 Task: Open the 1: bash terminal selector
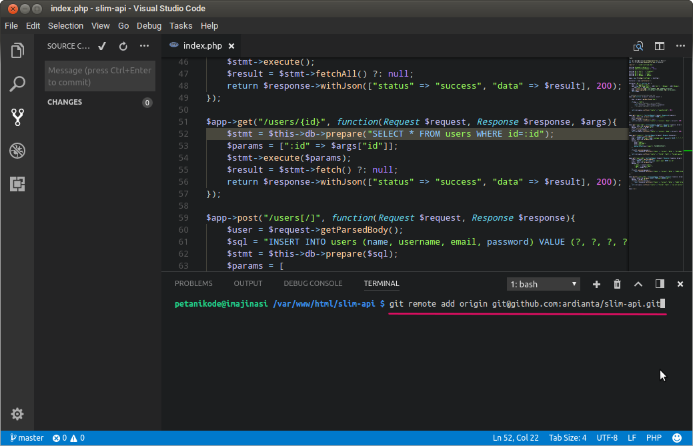pyautogui.click(x=543, y=284)
